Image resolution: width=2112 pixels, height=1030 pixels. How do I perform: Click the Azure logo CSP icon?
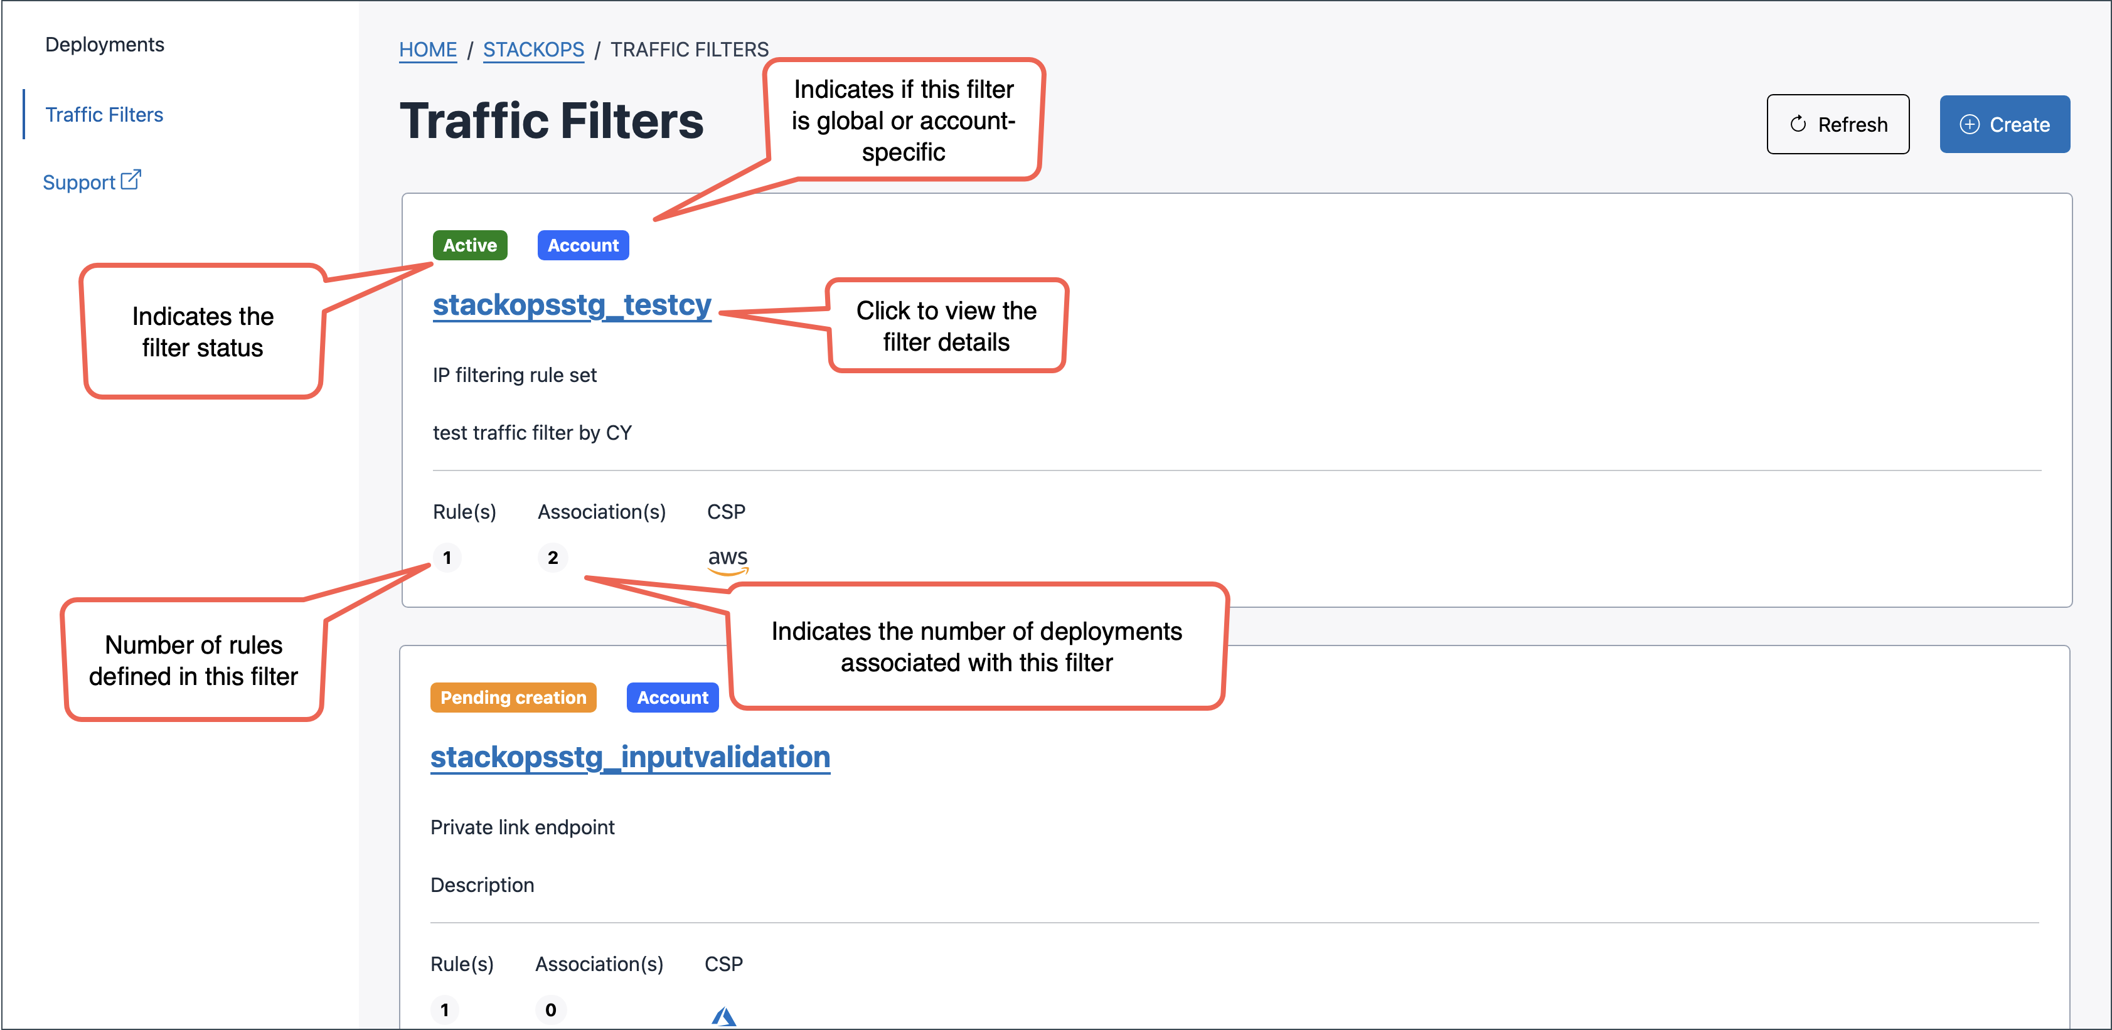click(x=724, y=1016)
